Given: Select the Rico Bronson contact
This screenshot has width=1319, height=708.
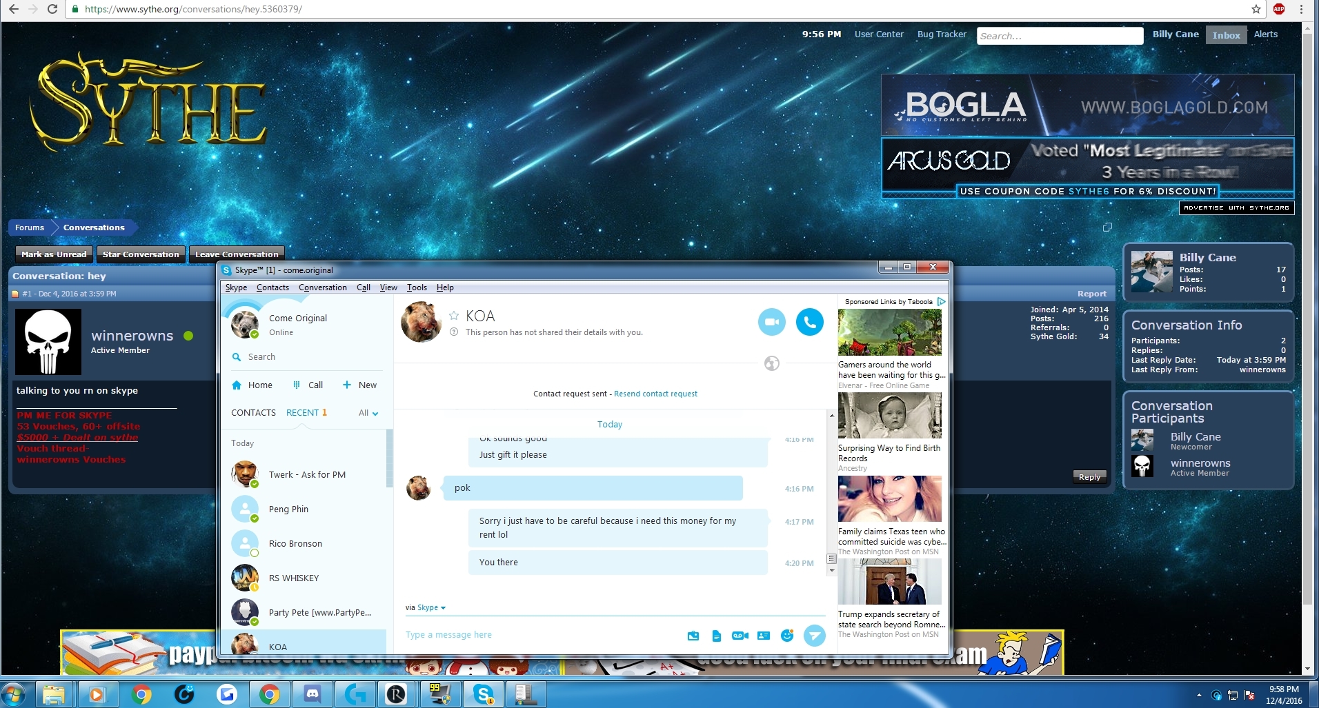Looking at the screenshot, I should point(304,544).
